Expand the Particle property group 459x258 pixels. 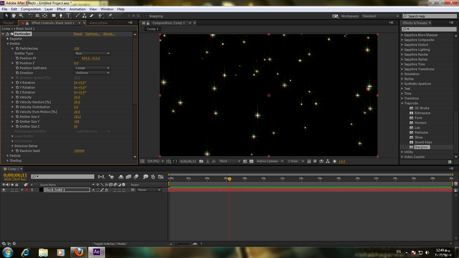[x=8, y=156]
